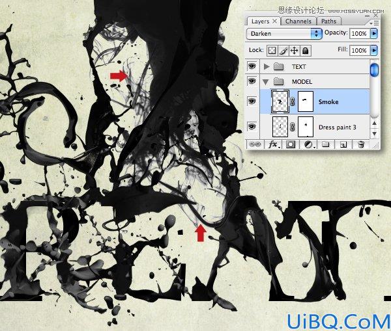Open the Fill slider arrow

tap(374, 50)
